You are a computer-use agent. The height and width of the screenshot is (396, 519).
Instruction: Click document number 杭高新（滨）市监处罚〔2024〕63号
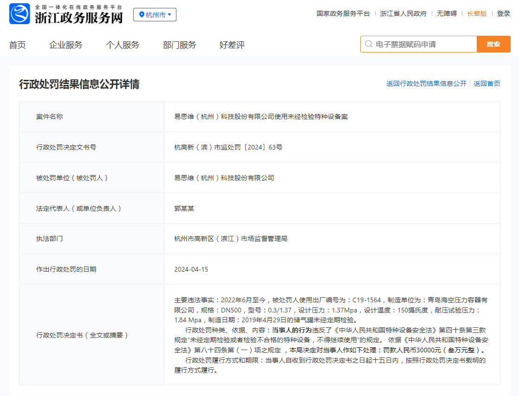228,147
